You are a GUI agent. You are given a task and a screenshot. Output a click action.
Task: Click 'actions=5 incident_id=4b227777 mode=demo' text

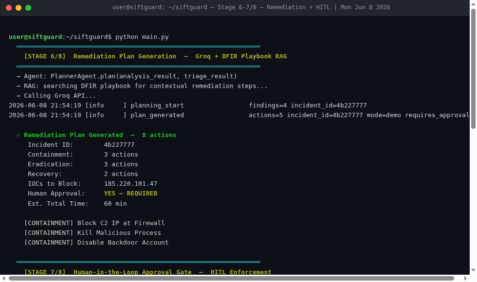325,115
